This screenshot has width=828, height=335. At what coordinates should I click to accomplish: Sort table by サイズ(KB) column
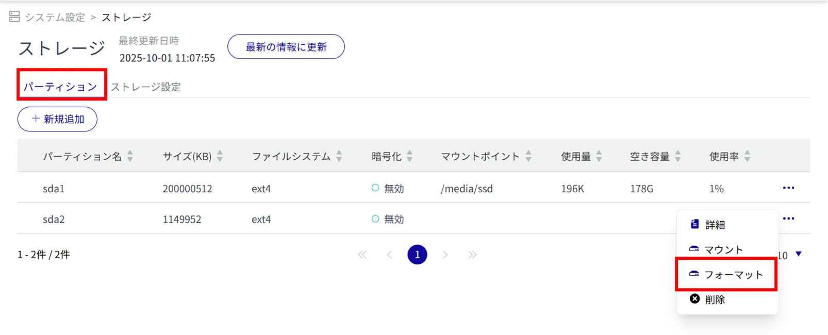(220, 156)
